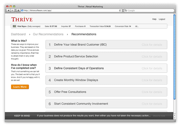Click the Transaction Value $ 34.03 stat
Screen dimensions: 182x126
100,27
